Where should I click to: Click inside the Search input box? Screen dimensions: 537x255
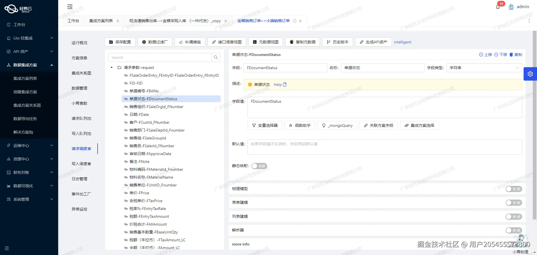click(160, 57)
